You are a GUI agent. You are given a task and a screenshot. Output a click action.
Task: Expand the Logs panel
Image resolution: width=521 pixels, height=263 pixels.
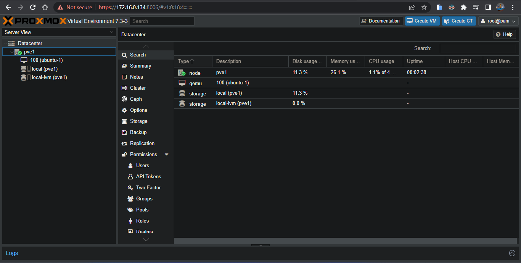pos(512,253)
